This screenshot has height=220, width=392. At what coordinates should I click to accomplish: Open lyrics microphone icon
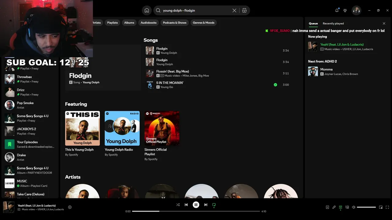coord(334,207)
